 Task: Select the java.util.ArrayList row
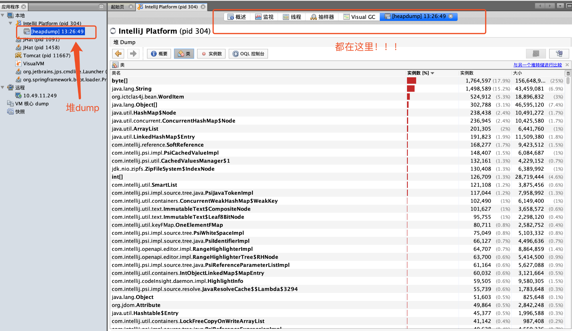[x=337, y=129]
